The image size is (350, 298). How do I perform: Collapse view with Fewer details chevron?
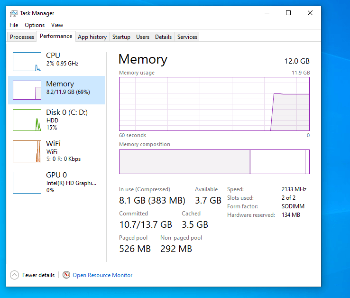tap(14, 275)
